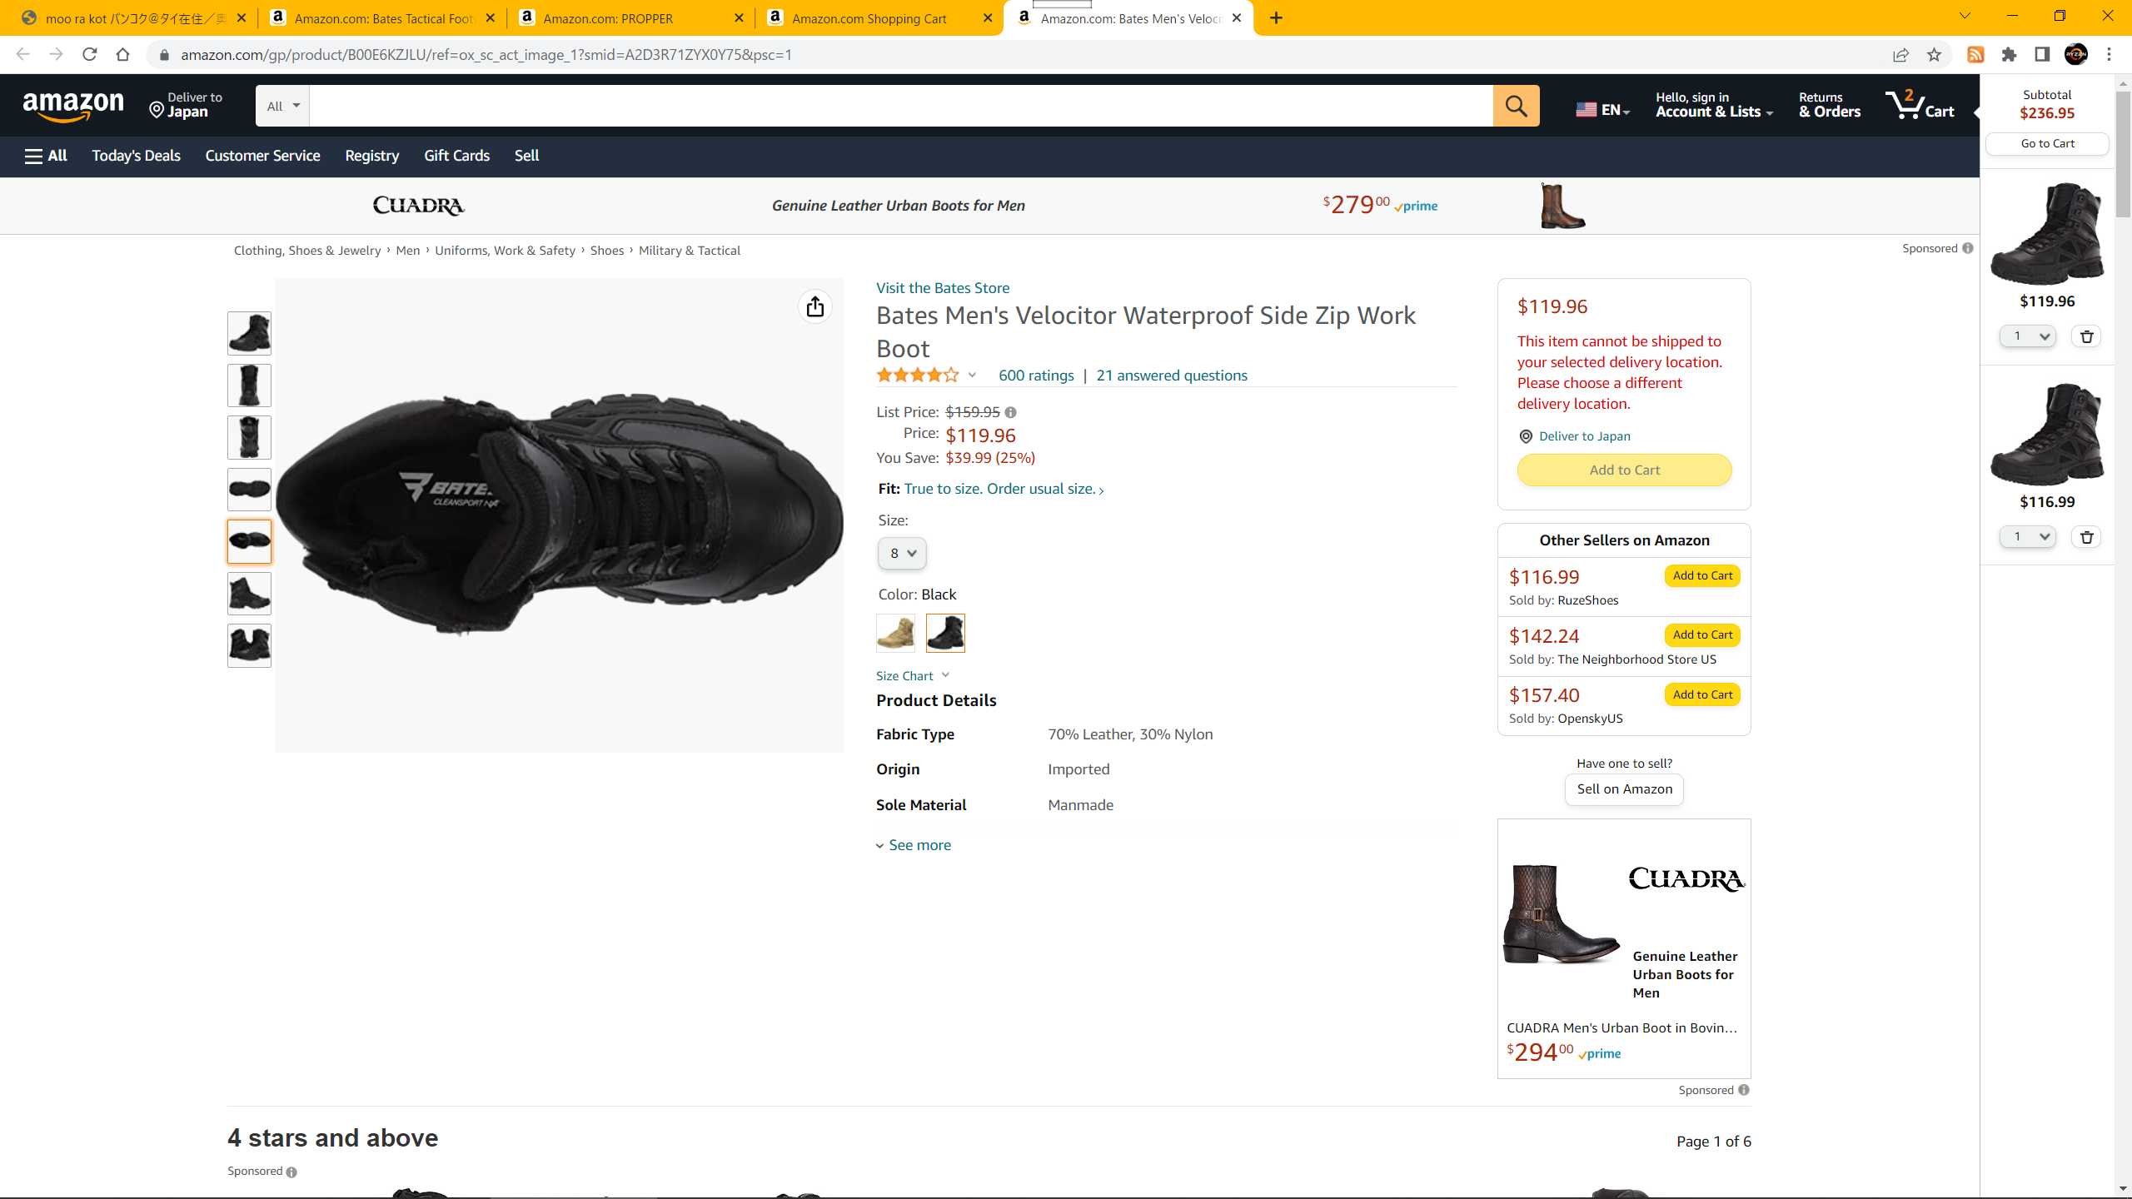The width and height of the screenshot is (2132, 1199).
Task: Open the Registry page
Action: tap(371, 156)
